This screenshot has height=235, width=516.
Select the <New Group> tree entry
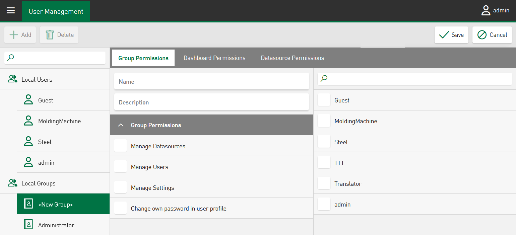tap(63, 204)
